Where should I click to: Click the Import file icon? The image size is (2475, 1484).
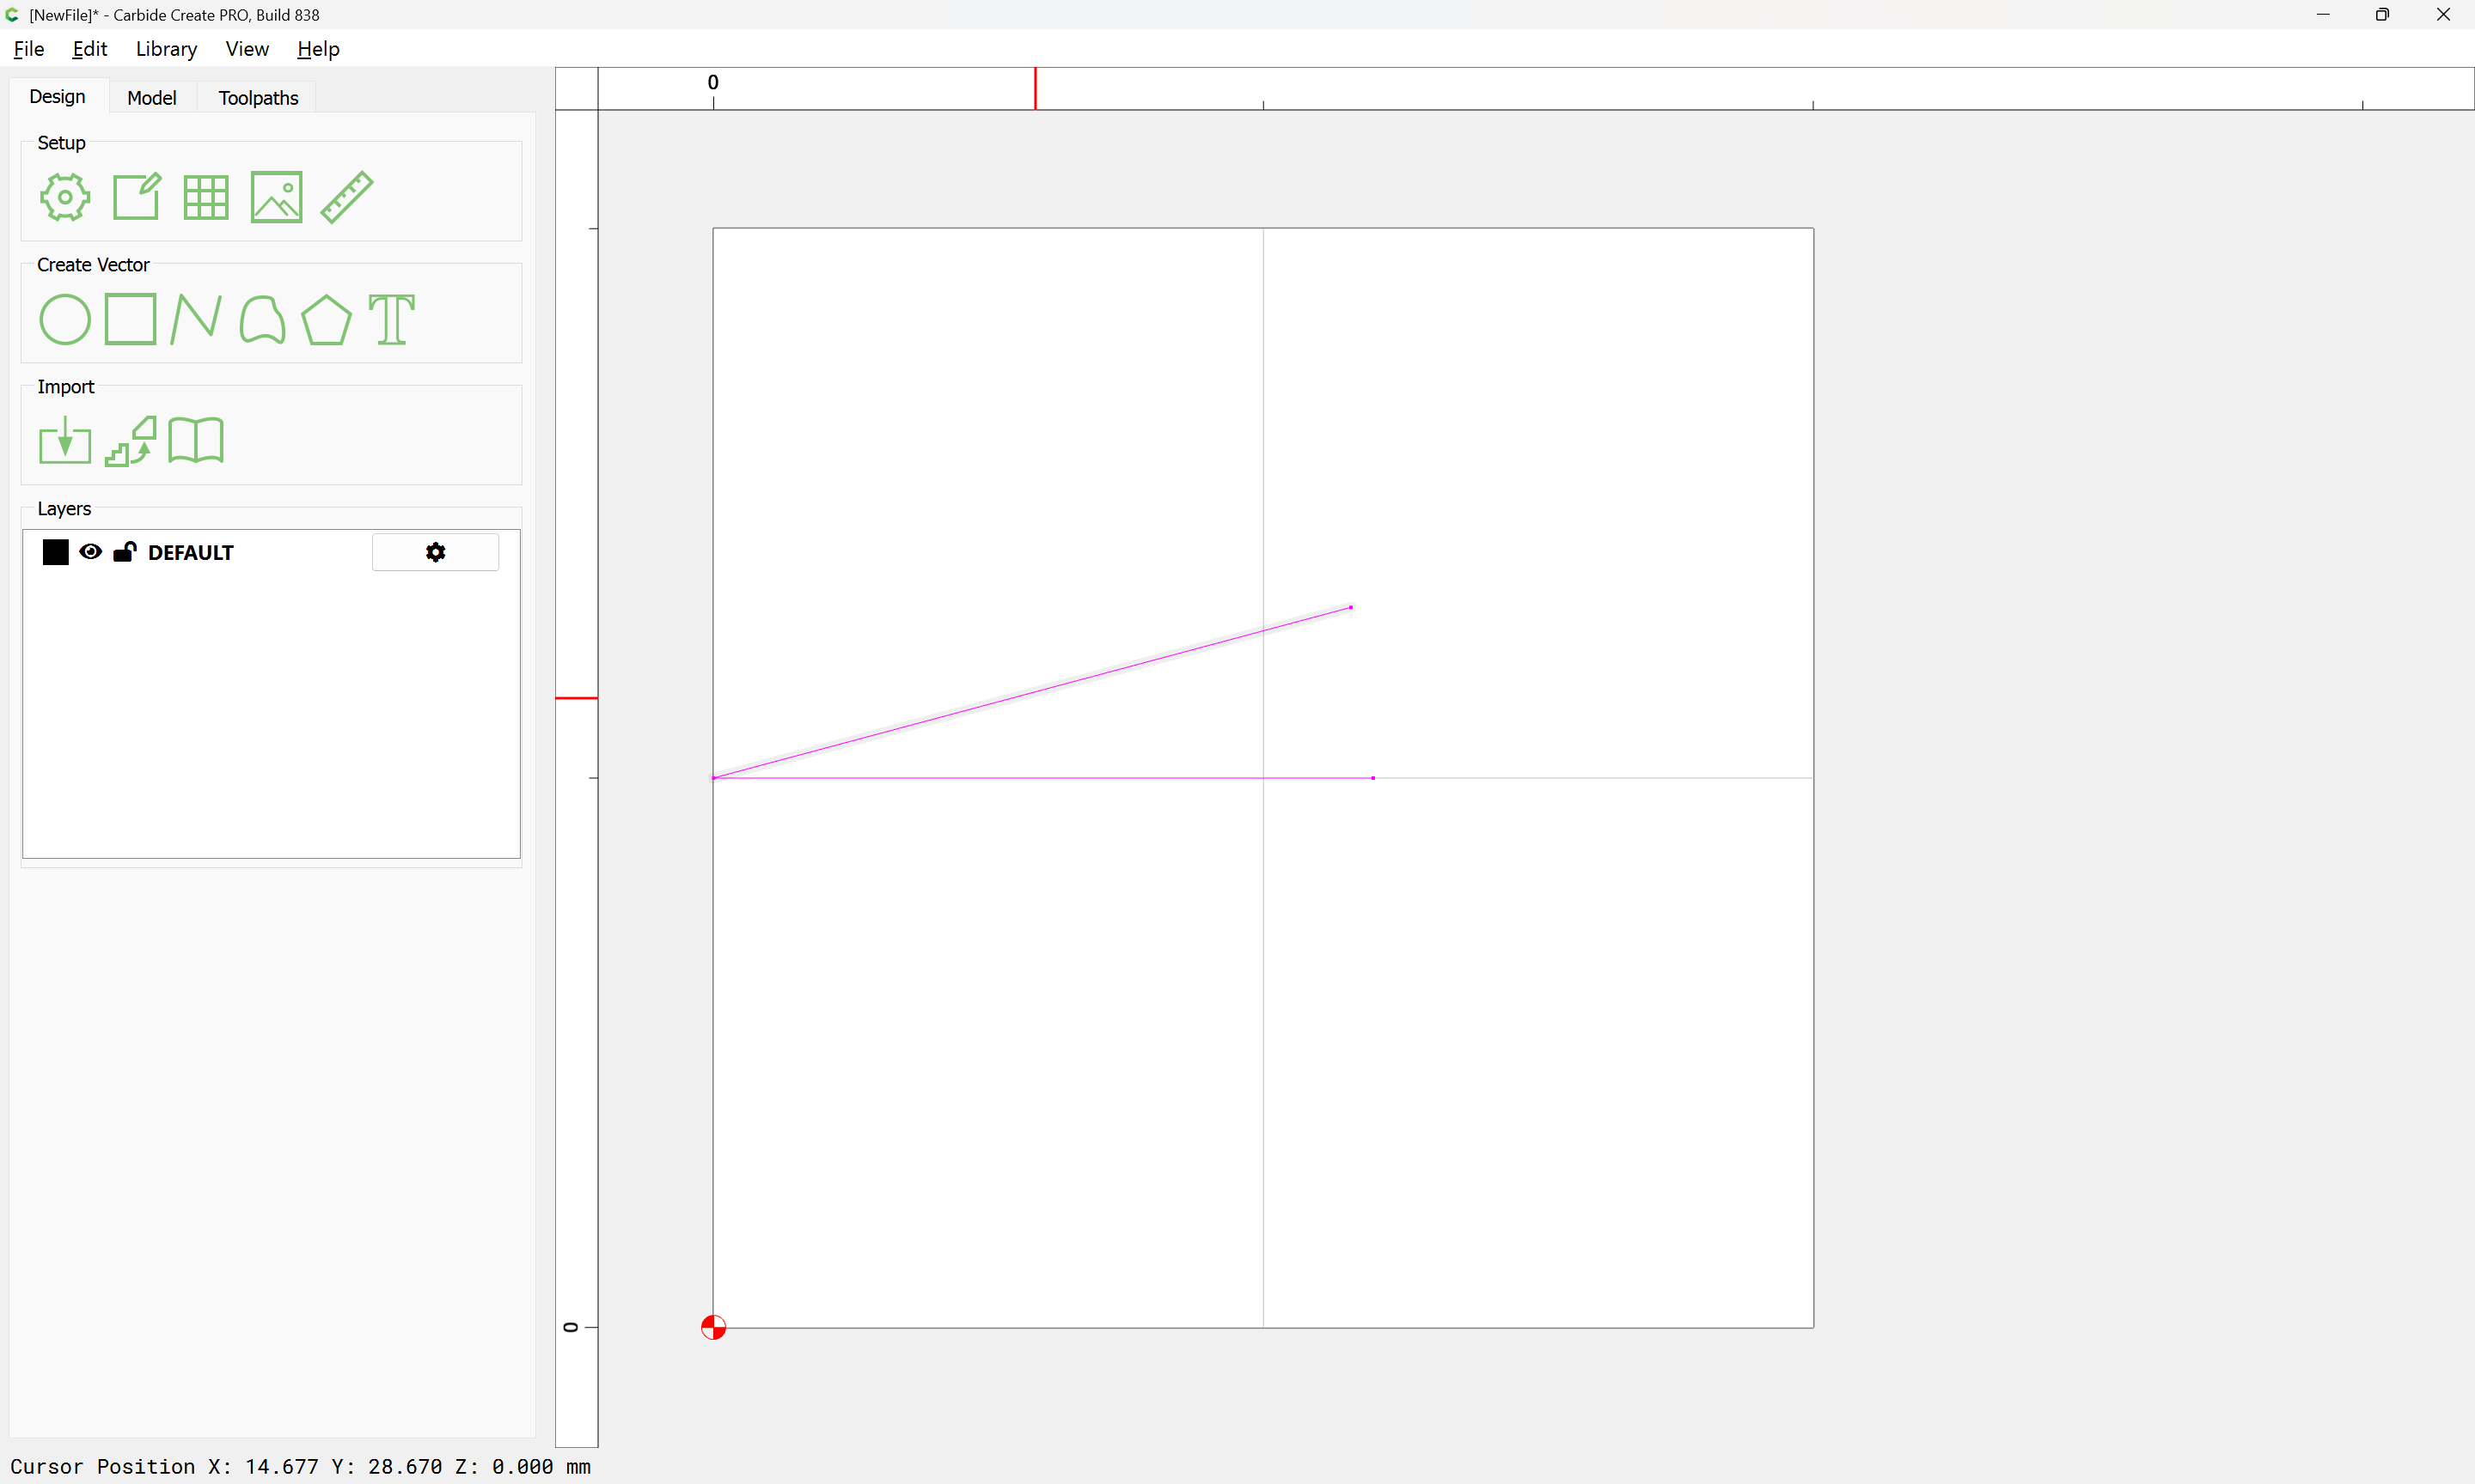click(x=65, y=441)
